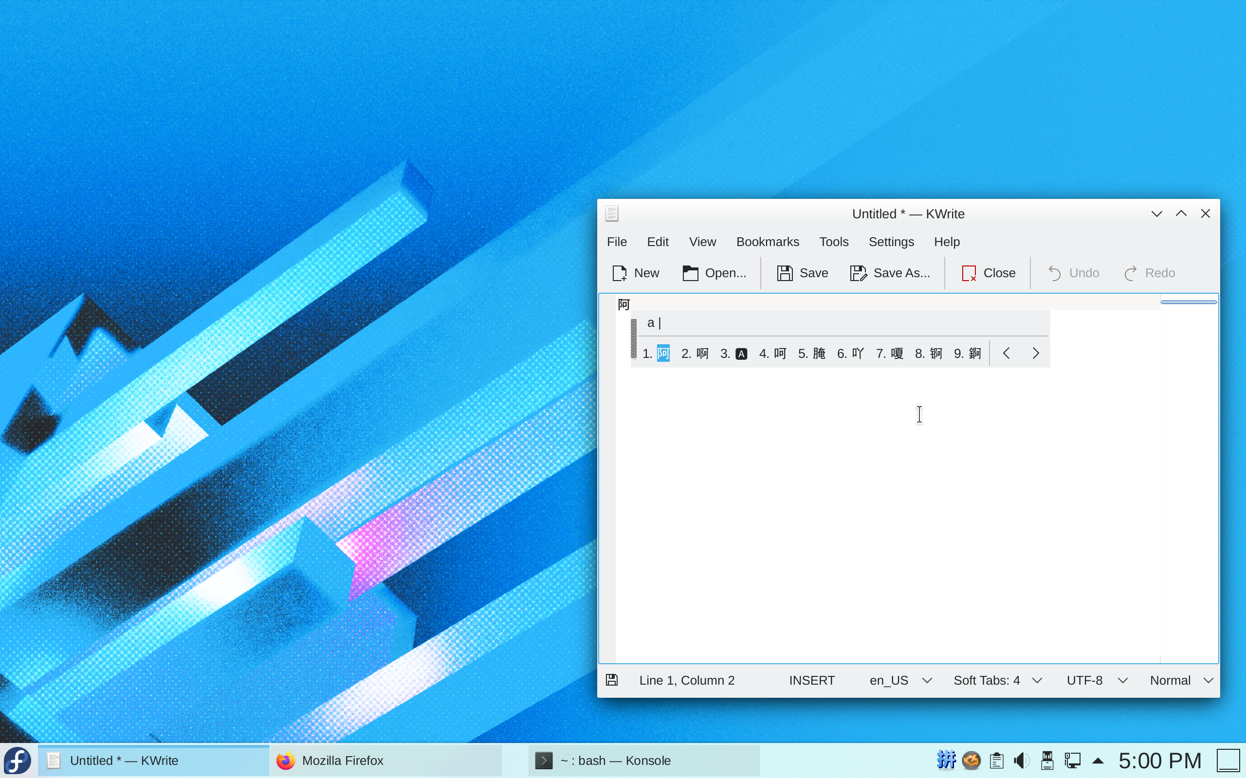Go to next candidate page arrow
1246x778 pixels.
(1035, 353)
